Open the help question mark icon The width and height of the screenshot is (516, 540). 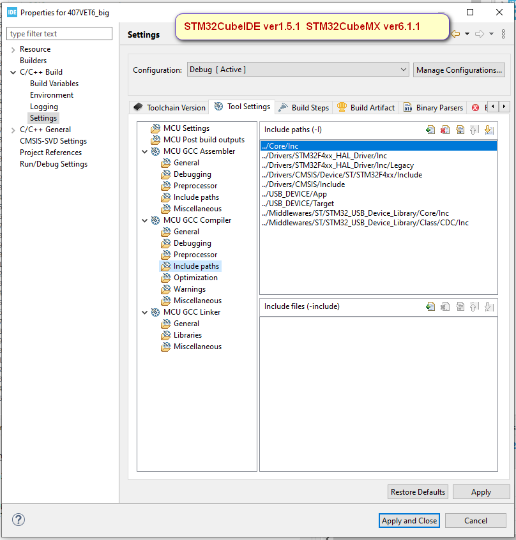(19, 520)
